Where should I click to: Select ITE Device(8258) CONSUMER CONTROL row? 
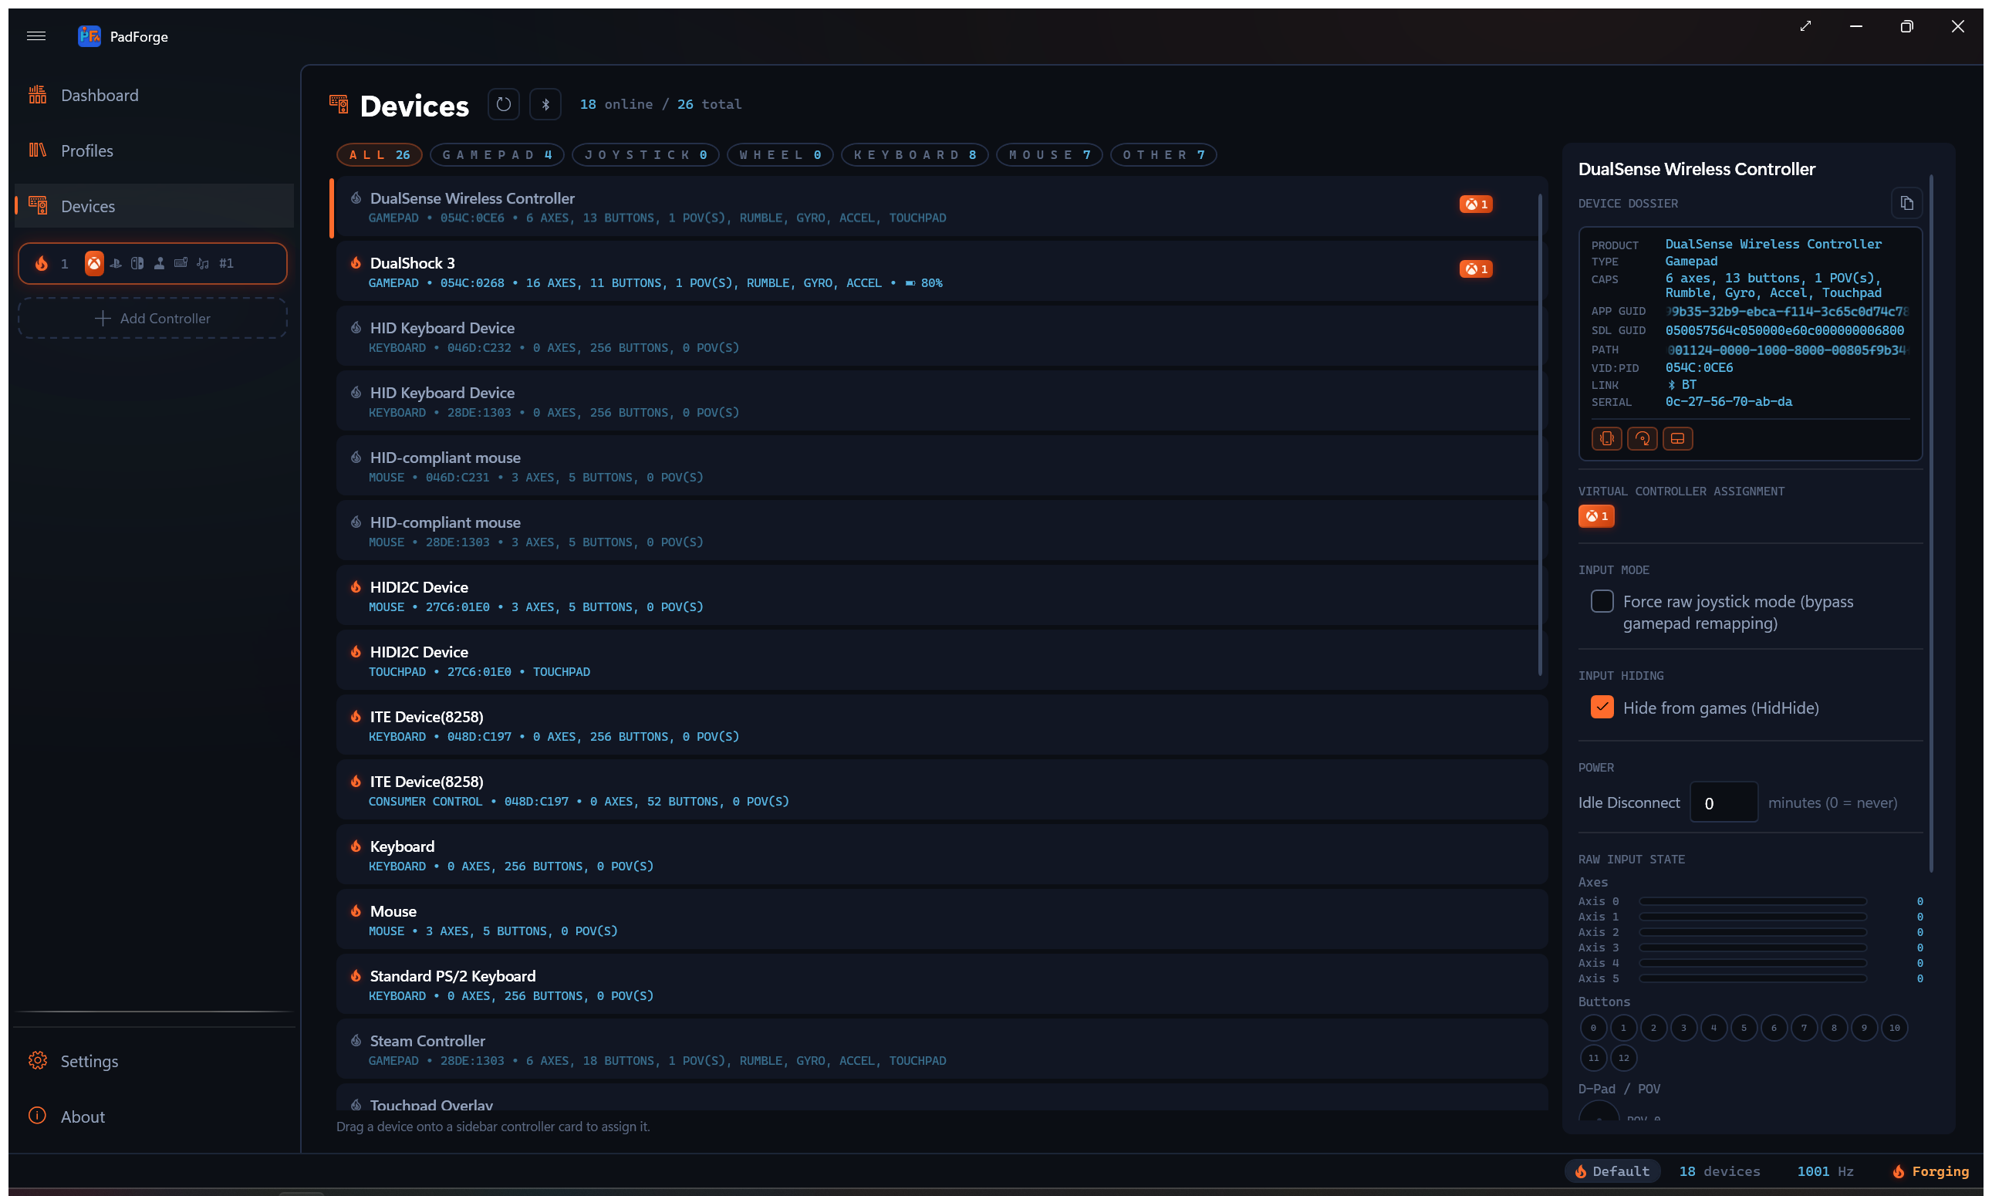click(x=941, y=791)
